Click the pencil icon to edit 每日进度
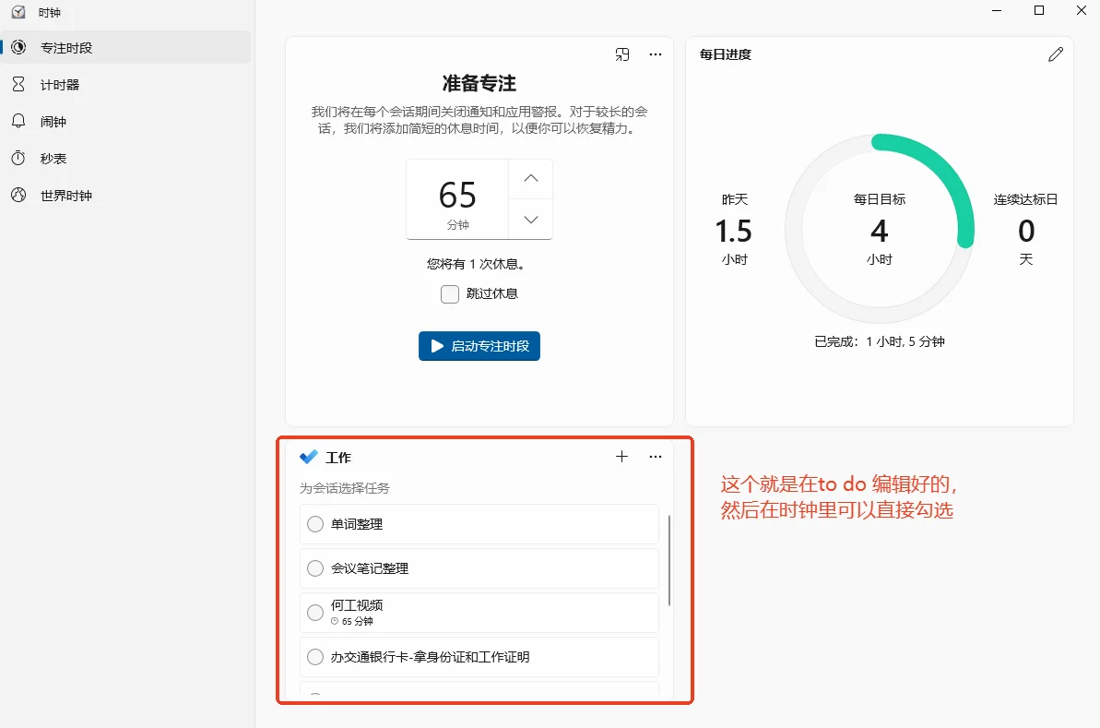Screen dimensions: 1100x728 [x=1056, y=54]
